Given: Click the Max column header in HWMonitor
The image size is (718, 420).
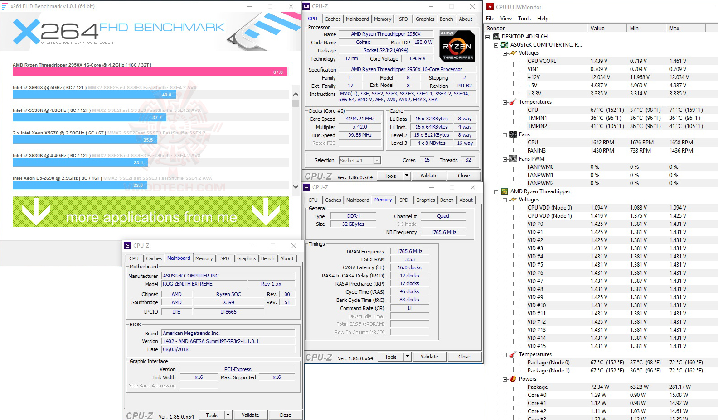Looking at the screenshot, I should point(686,28).
